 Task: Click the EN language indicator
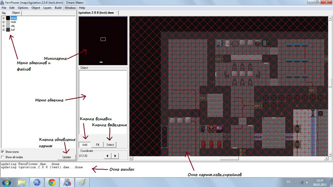[x=288, y=182]
